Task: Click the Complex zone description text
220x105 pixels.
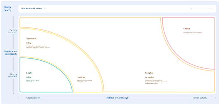Action: pos(156,82)
